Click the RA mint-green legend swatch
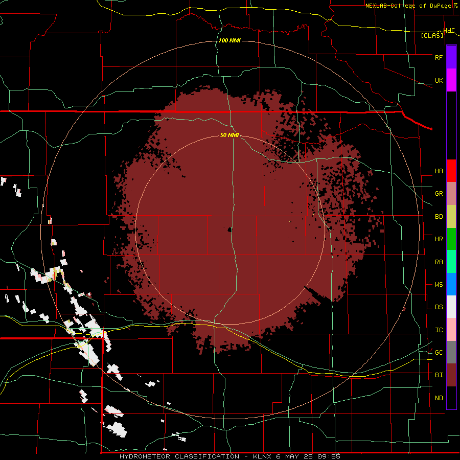The height and width of the screenshot is (460, 460). point(451,262)
